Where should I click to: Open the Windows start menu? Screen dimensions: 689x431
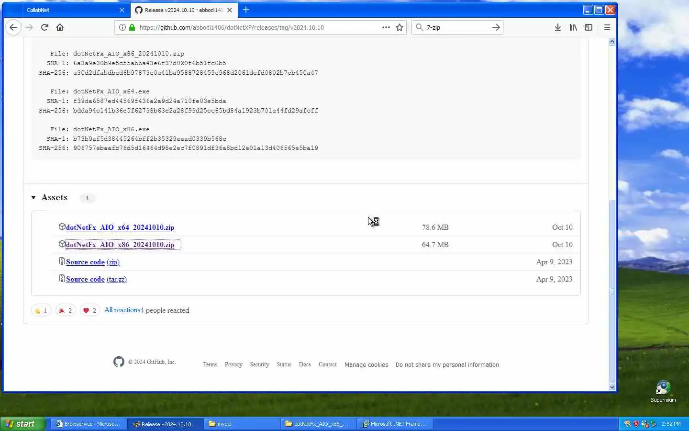[x=22, y=424]
